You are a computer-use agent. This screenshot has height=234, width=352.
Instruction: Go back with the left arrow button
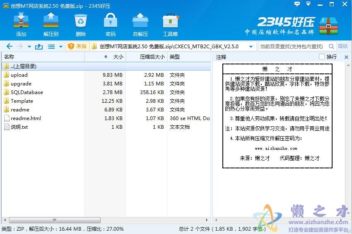coord(10,46)
